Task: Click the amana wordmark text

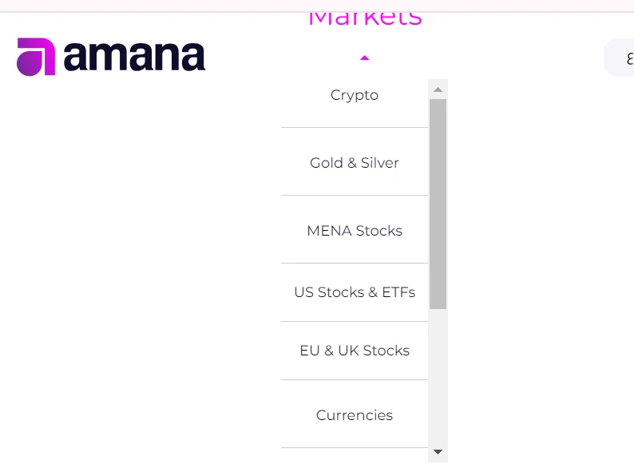Action: coord(133,56)
